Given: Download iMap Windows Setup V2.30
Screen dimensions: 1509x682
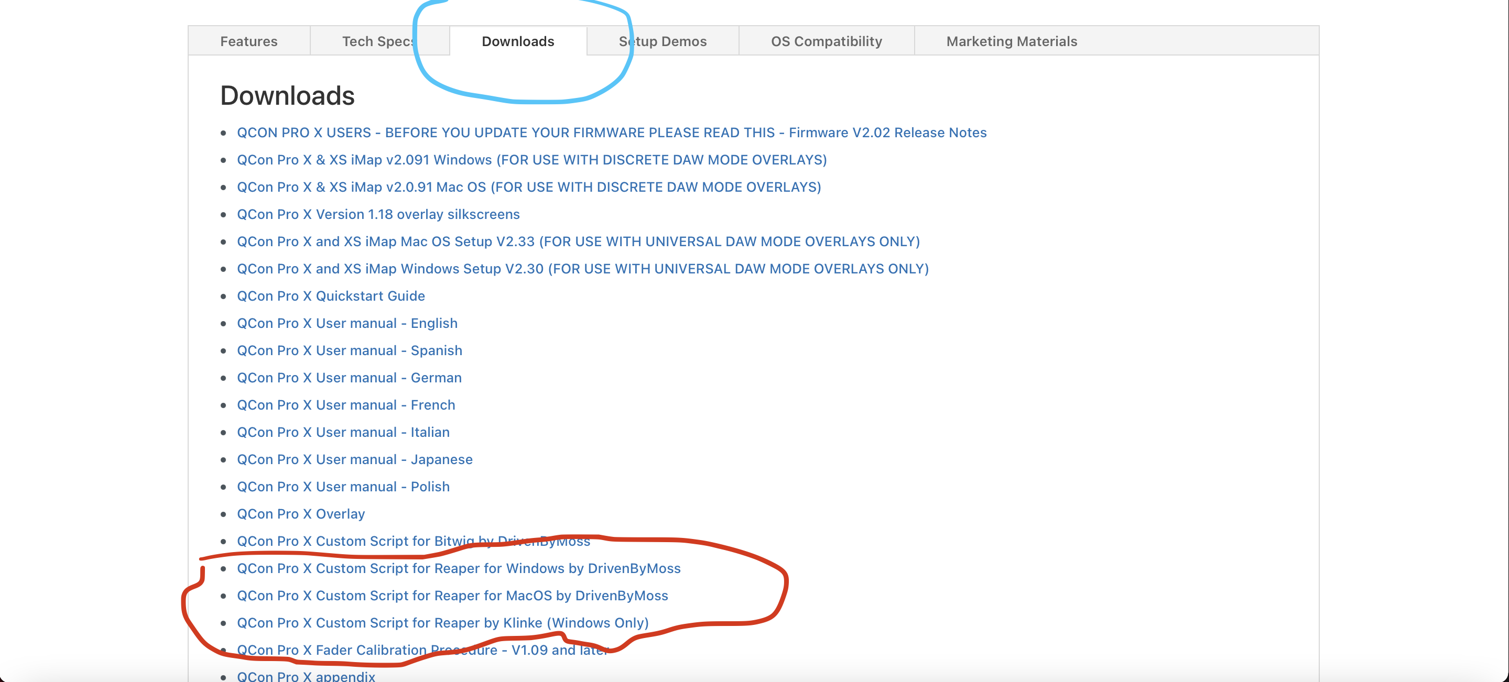Looking at the screenshot, I should pos(582,269).
